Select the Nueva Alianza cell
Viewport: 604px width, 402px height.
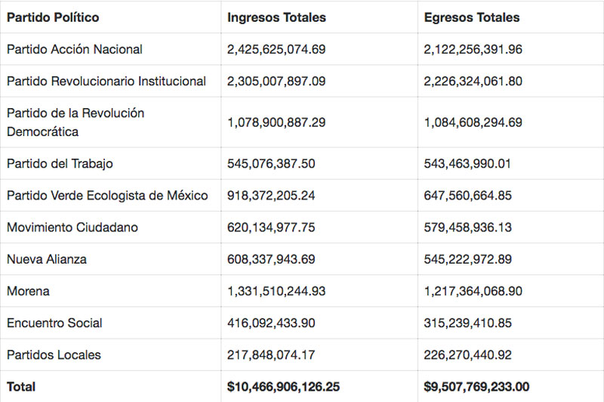(x=47, y=259)
